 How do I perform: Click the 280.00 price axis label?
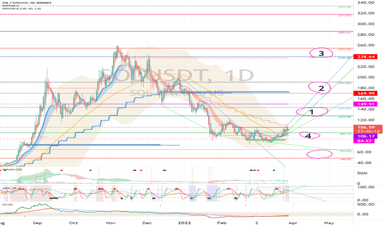point(365,35)
